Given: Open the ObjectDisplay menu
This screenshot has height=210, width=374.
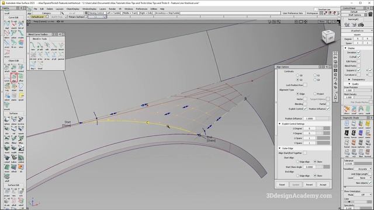Looking at the screenshot, I should click(x=72, y=9).
